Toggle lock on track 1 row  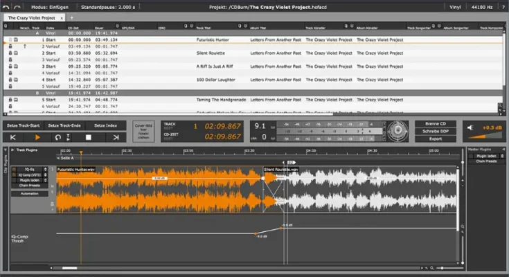pos(10,41)
